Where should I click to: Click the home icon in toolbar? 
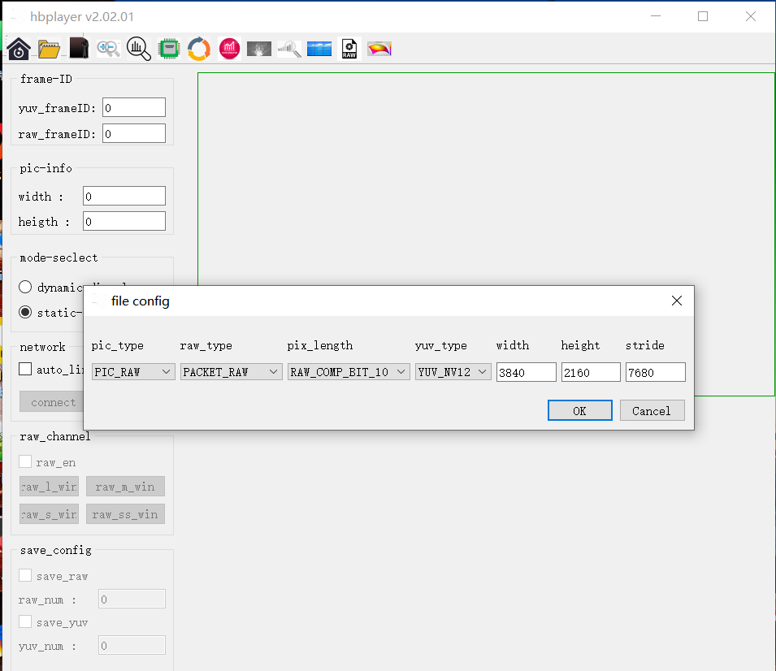[x=18, y=49]
